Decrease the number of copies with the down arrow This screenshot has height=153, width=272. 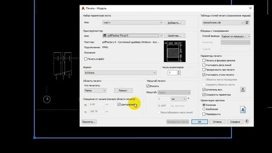tap(178, 74)
